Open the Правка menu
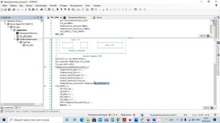Viewport: 220px width, 123px height. pyautogui.click(x=13, y=5)
